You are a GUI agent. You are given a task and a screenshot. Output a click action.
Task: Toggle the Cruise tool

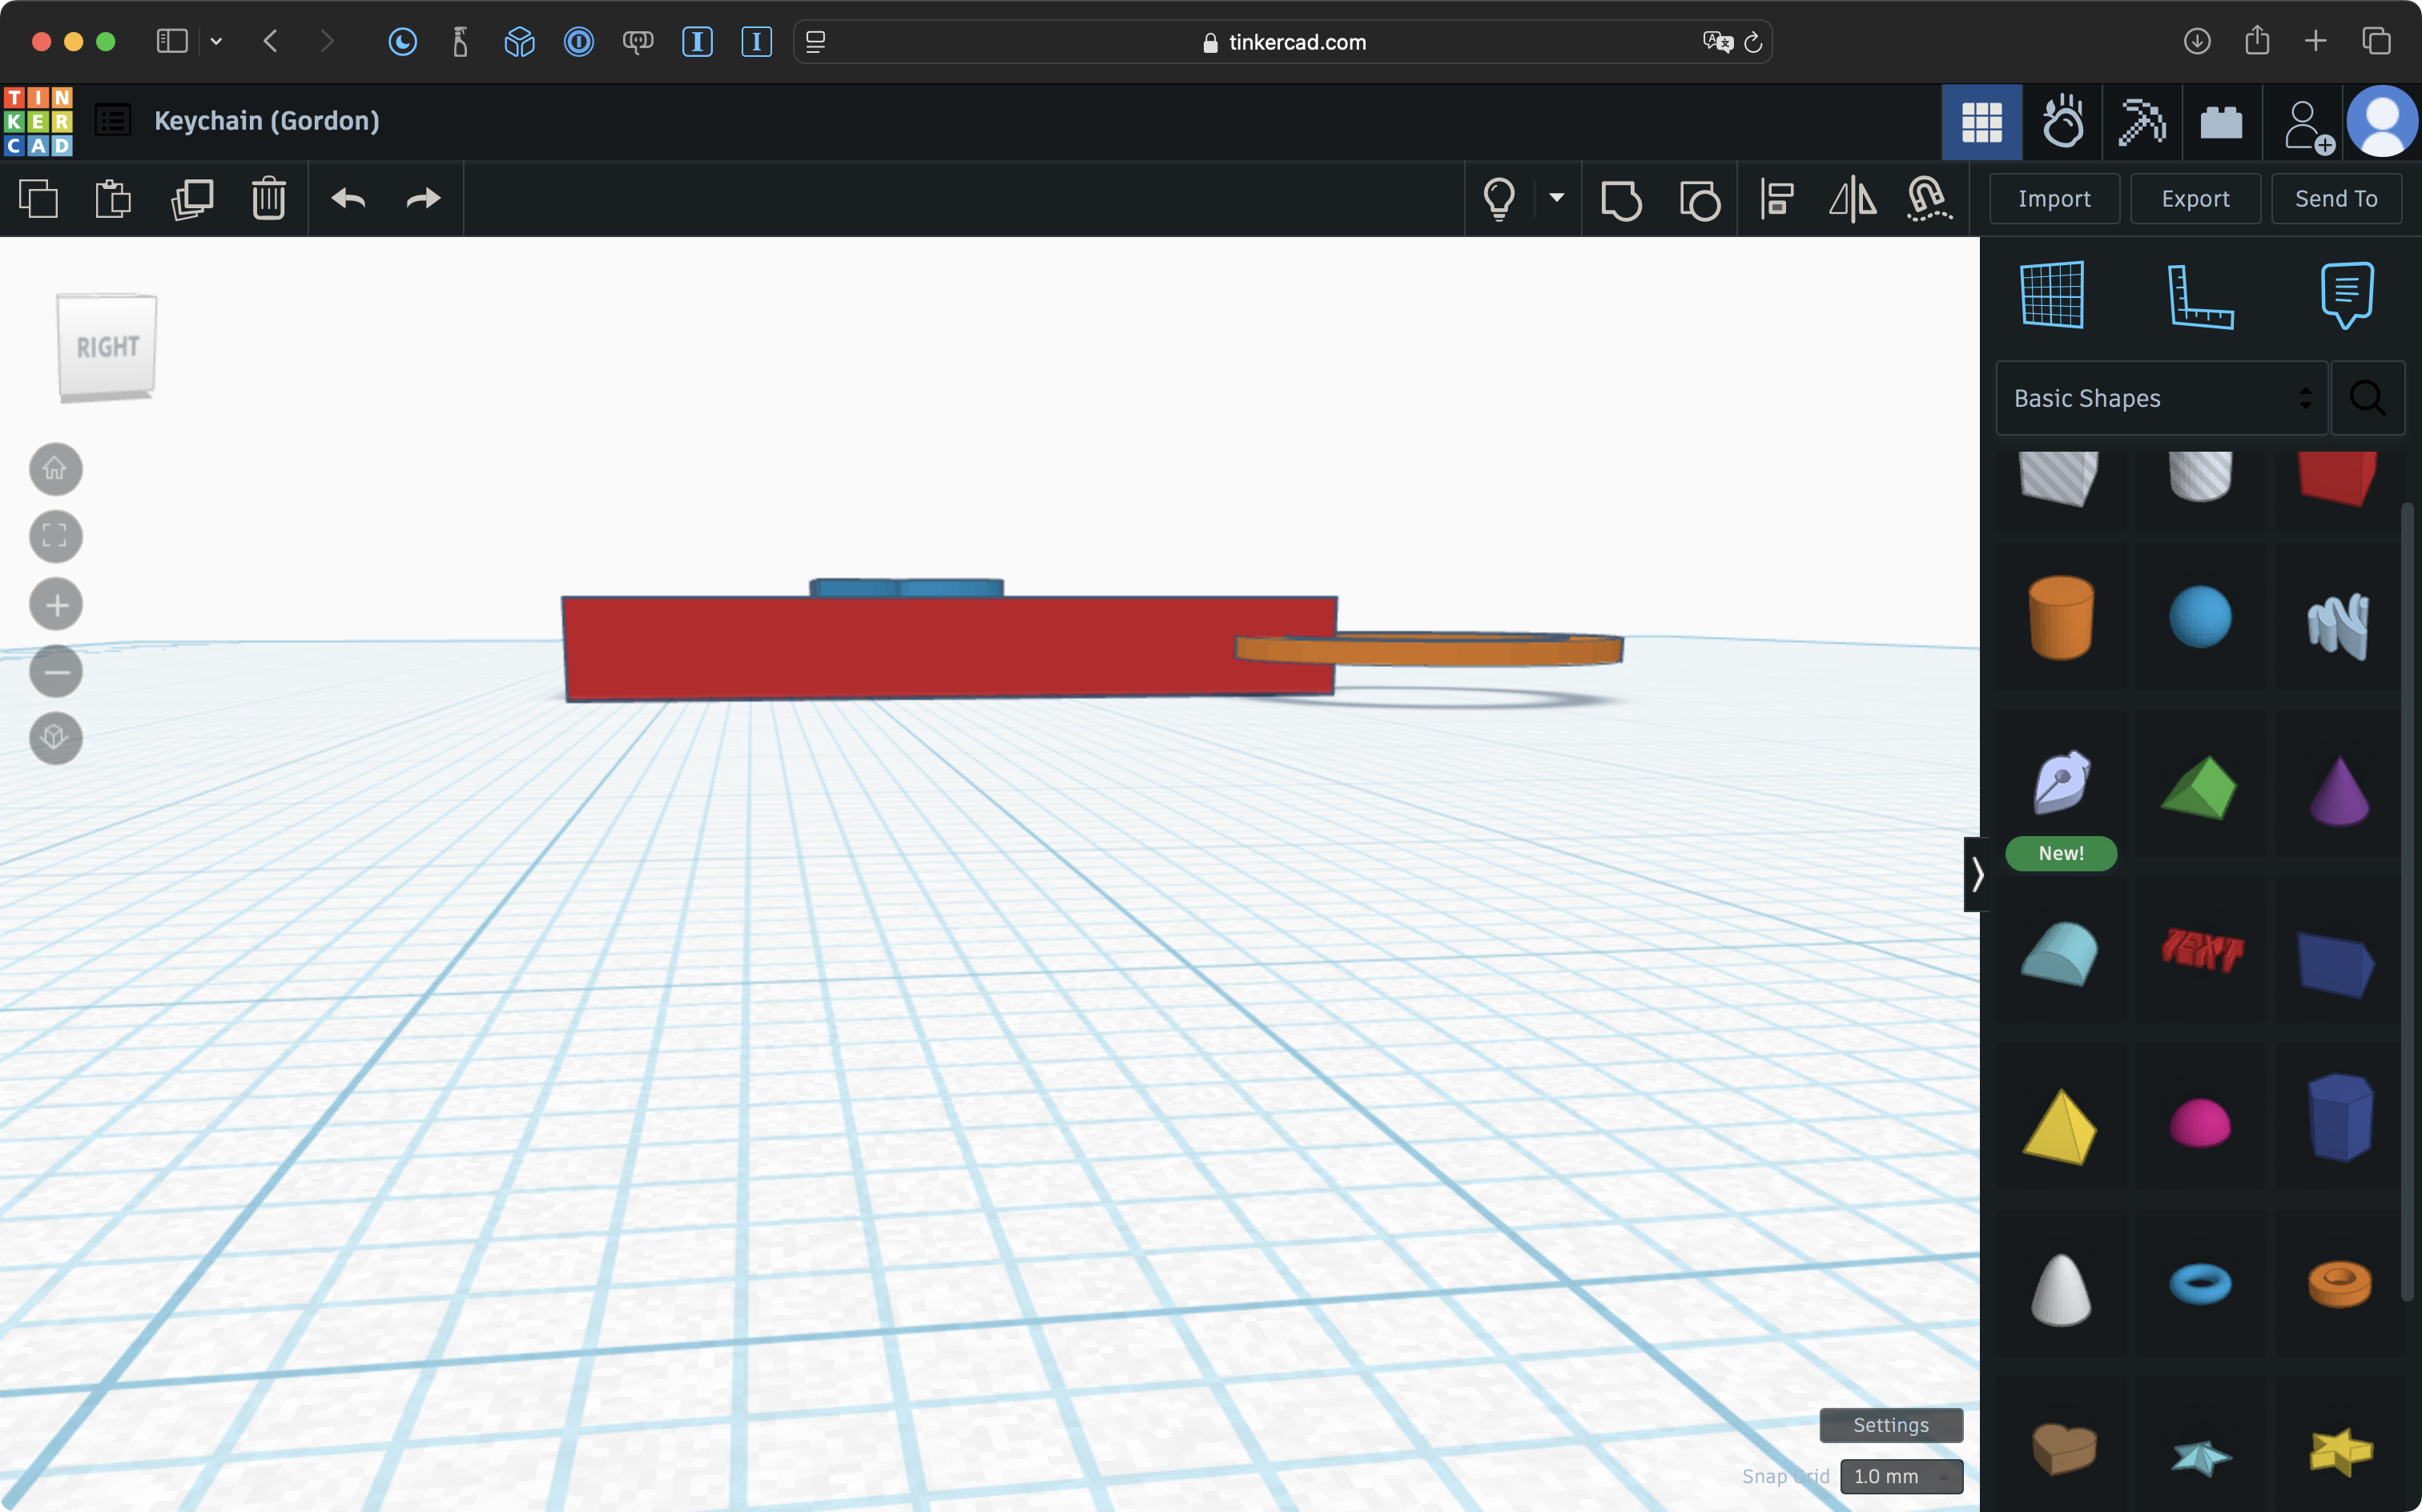pos(1928,199)
